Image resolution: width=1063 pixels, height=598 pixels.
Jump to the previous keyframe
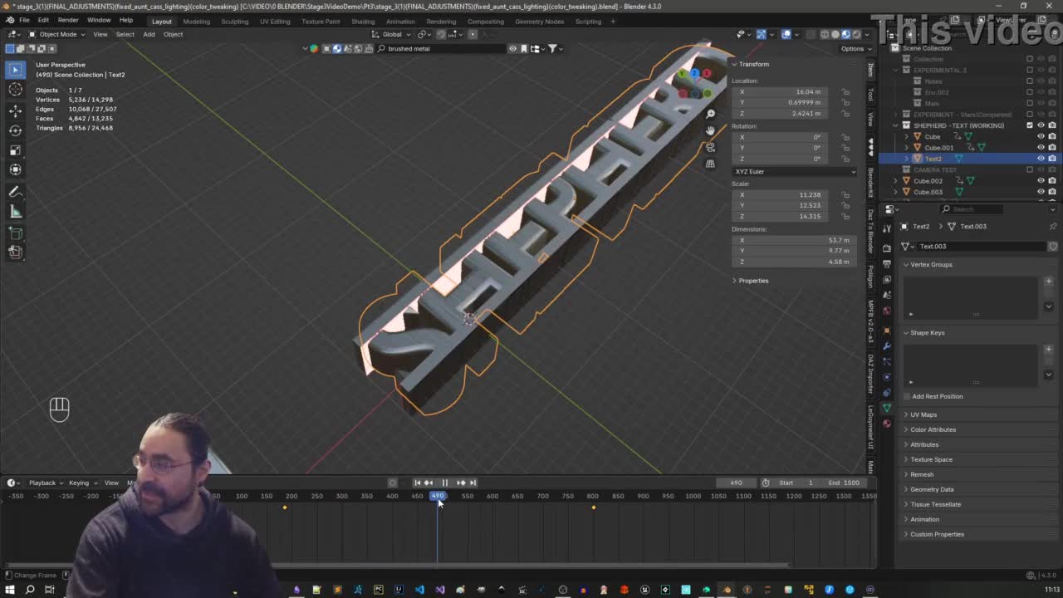429,483
